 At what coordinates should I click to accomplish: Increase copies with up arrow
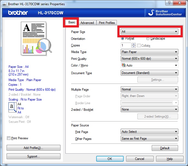point(134,44)
